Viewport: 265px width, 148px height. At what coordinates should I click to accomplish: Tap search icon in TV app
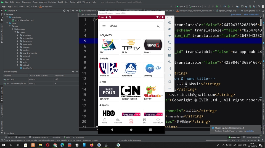click(158, 26)
